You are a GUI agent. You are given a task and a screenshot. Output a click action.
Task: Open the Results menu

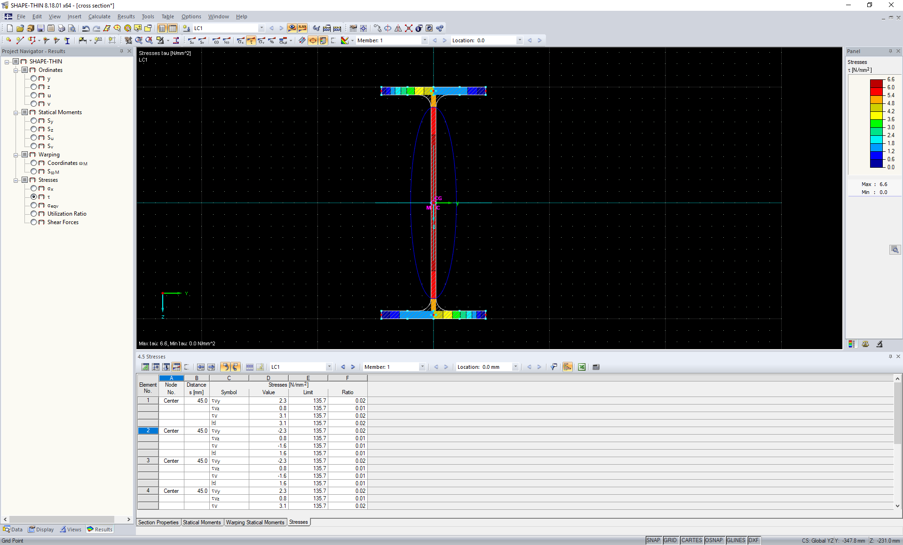click(126, 16)
